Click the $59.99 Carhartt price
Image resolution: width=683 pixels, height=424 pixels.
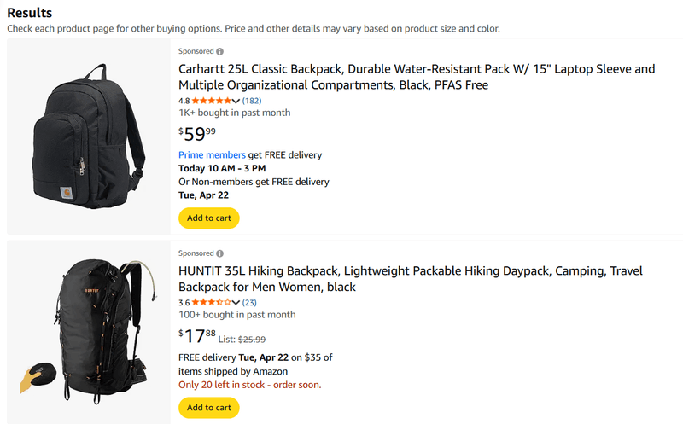[197, 134]
